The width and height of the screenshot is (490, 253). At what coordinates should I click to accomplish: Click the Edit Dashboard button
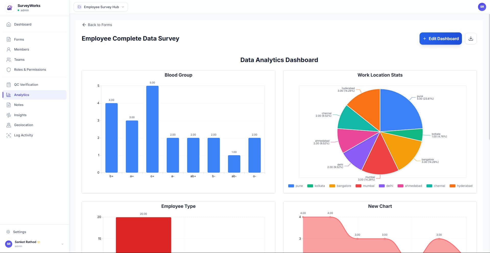click(x=440, y=39)
